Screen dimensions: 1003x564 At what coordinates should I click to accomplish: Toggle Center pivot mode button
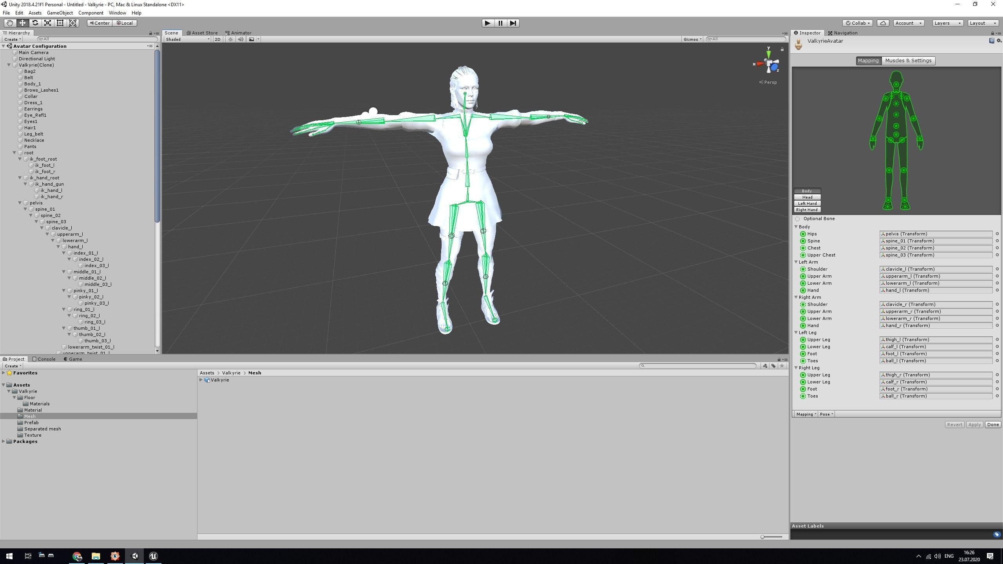pyautogui.click(x=100, y=23)
